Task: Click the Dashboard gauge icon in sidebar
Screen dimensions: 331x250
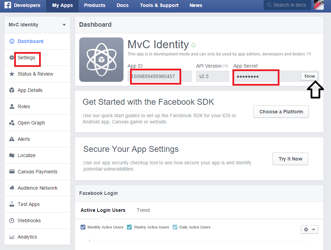Action: pos(12,41)
